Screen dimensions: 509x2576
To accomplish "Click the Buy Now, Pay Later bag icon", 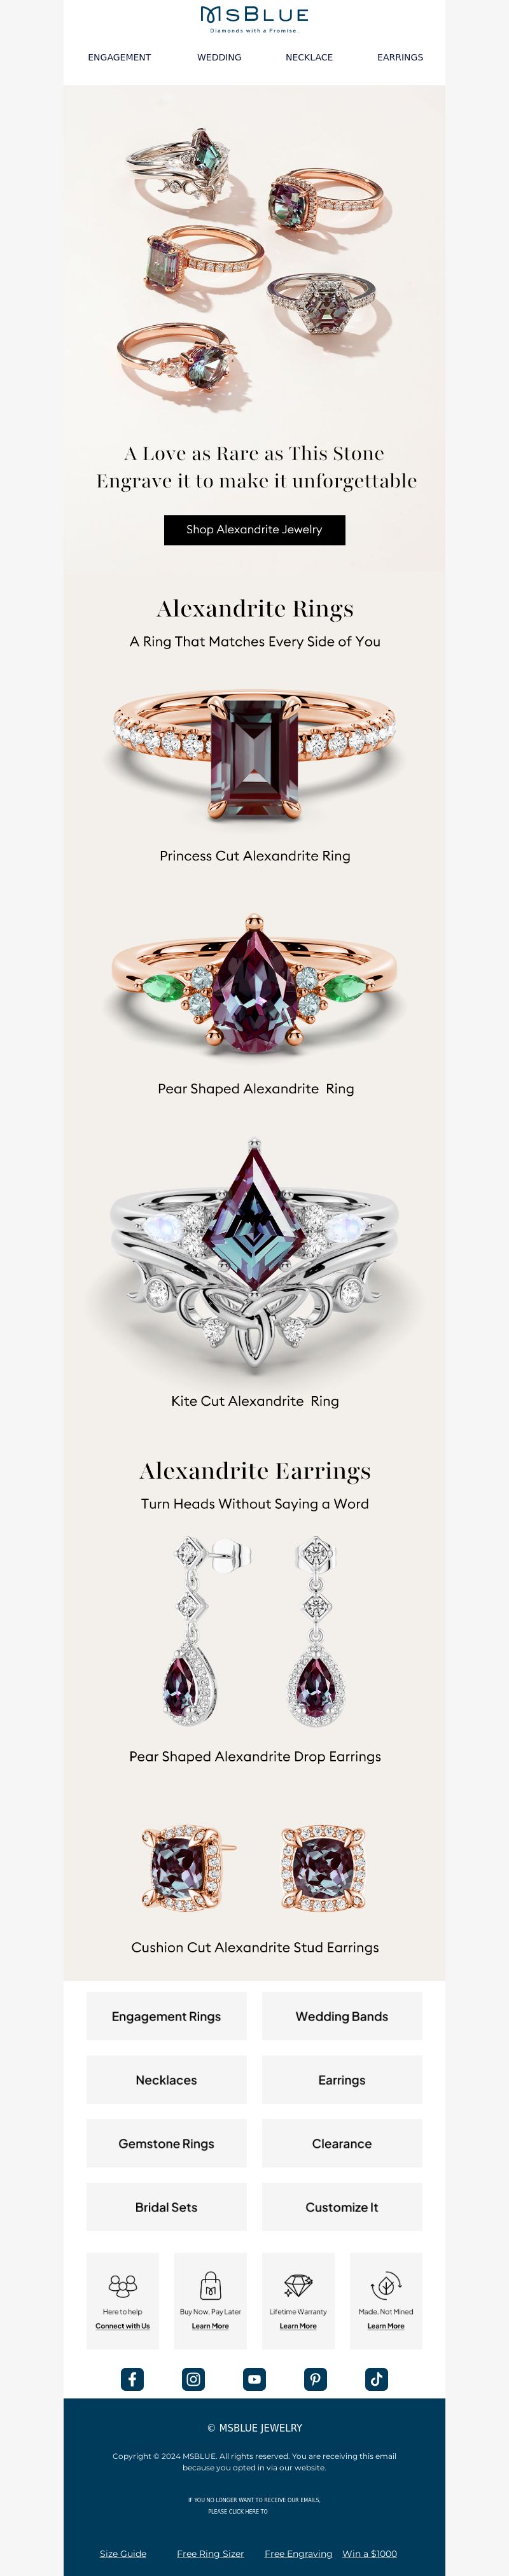I will coord(210,2286).
